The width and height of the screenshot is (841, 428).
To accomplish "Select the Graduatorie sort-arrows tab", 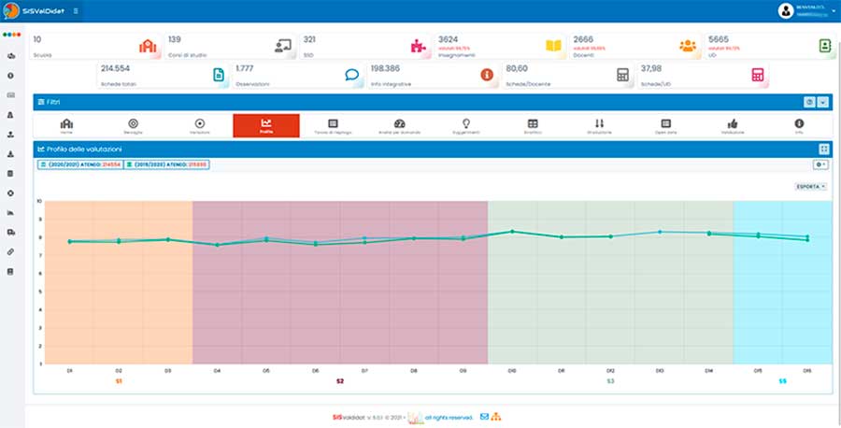I will (x=599, y=126).
